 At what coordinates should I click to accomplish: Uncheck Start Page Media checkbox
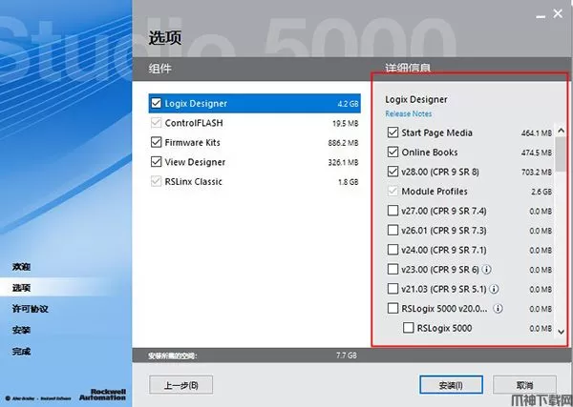coord(393,132)
